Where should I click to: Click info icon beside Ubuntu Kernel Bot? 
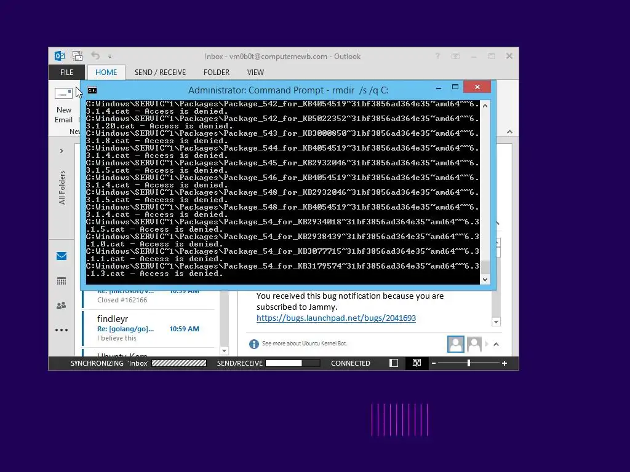tap(253, 344)
